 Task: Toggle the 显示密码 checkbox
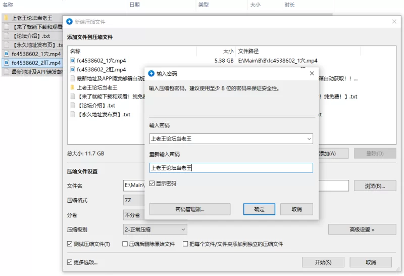click(152, 183)
